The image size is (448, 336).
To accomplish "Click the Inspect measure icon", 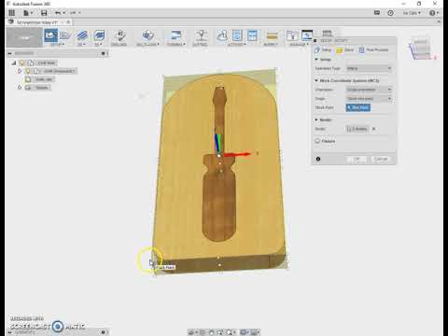I will 272,35.
